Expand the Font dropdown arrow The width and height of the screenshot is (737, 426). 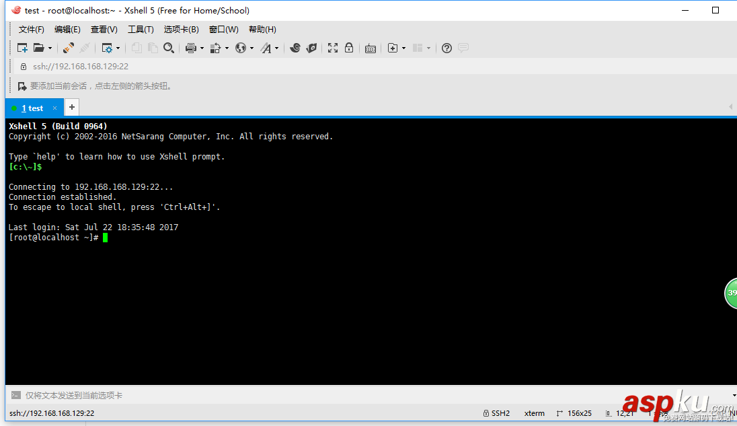pyautogui.click(x=277, y=48)
